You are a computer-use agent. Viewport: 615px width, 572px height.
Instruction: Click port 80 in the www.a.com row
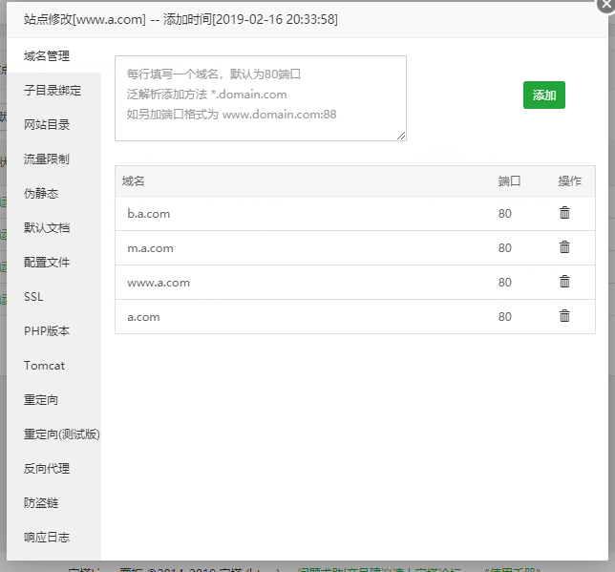505,282
